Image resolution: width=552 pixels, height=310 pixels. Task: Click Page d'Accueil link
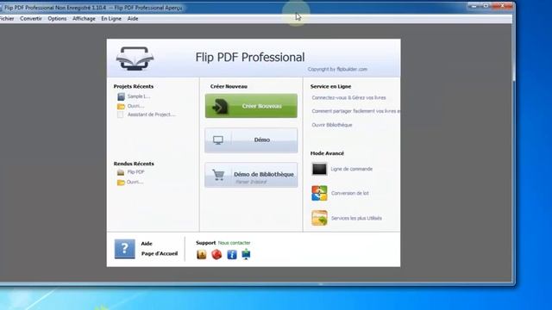click(x=160, y=253)
